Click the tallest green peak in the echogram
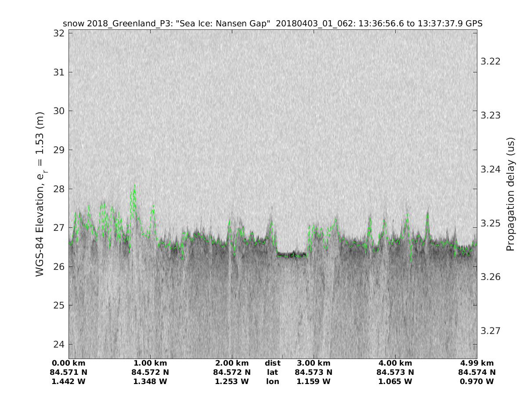The image size is (527, 395). (134, 187)
